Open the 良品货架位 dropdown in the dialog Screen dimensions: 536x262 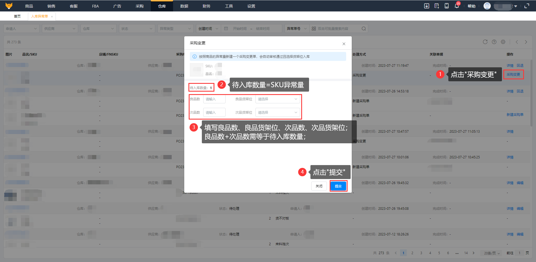coord(278,99)
